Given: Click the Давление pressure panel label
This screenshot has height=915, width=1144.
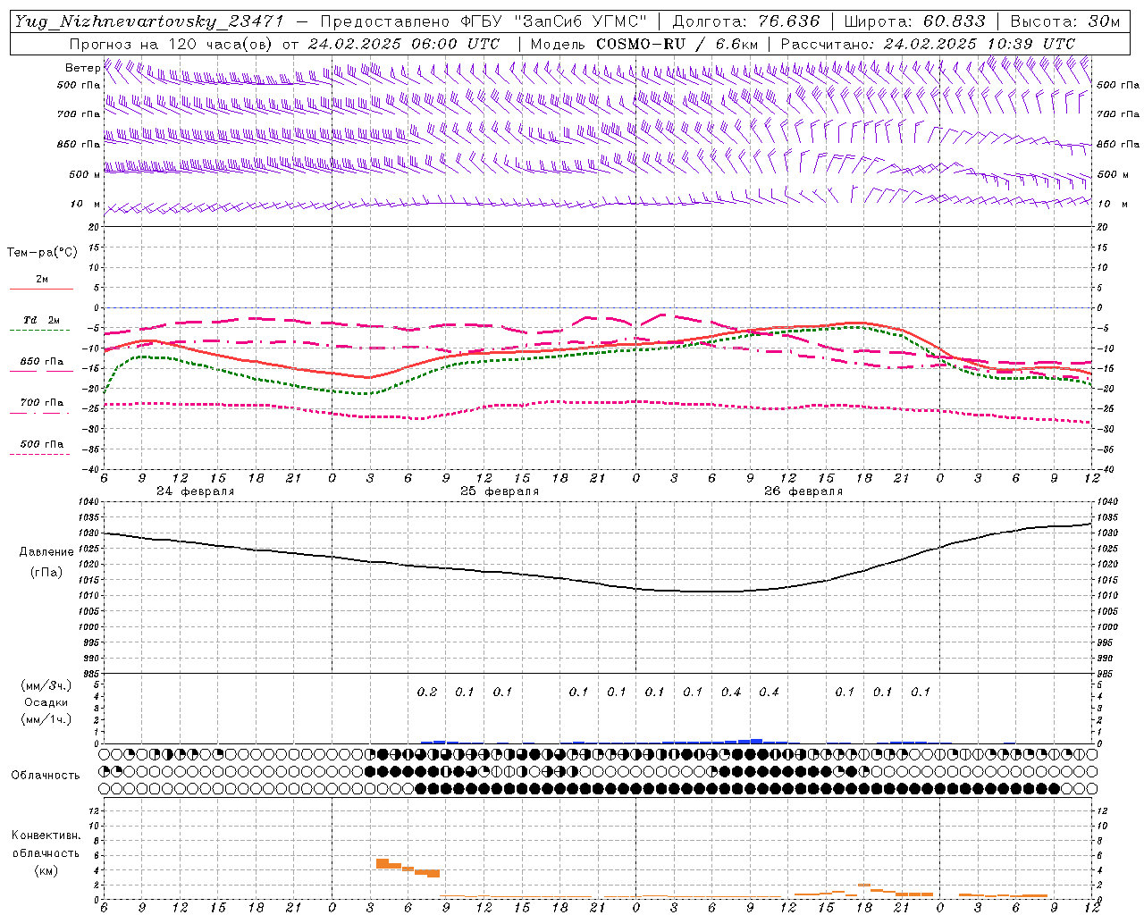Looking at the screenshot, I should tap(46, 552).
